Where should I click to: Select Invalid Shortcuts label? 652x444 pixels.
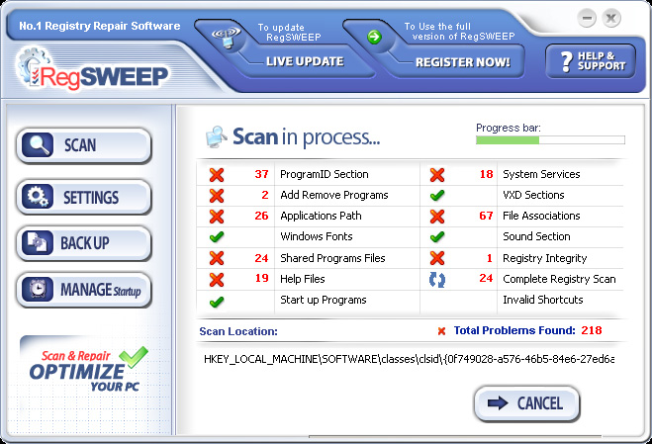pyautogui.click(x=542, y=300)
